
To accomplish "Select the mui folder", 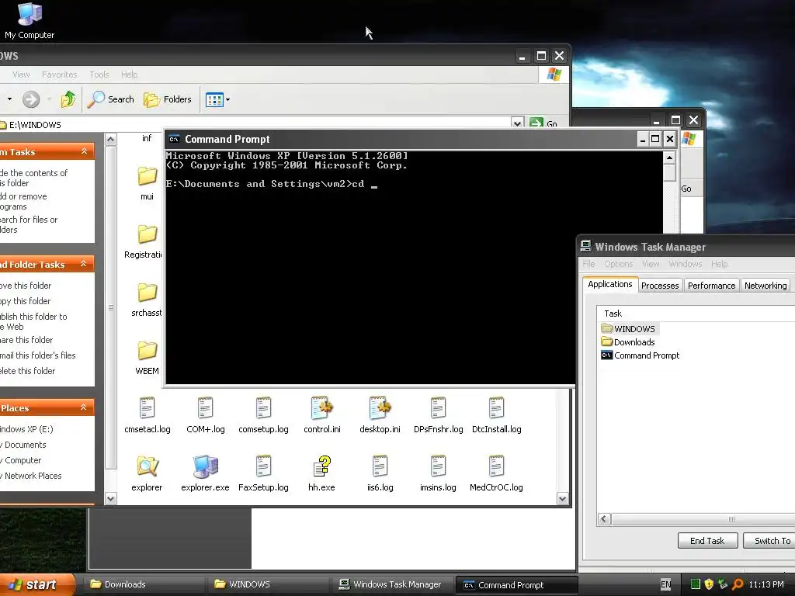I will [147, 183].
